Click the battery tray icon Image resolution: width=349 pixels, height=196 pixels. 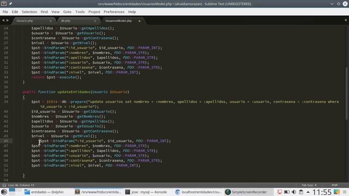[x=287, y=192]
